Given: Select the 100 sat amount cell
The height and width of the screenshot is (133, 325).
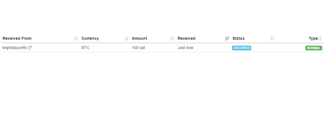Looking at the screenshot, I should [x=138, y=48].
